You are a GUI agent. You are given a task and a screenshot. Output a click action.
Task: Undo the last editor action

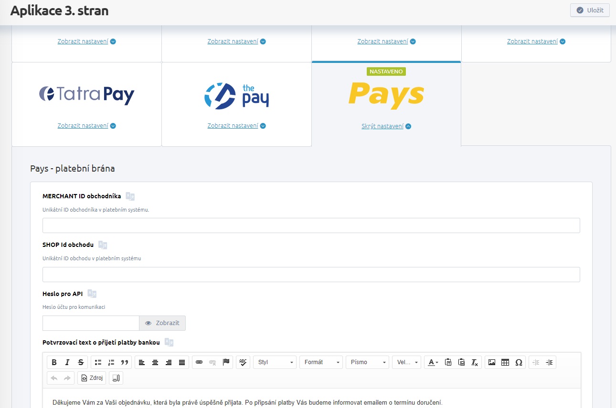tap(54, 378)
